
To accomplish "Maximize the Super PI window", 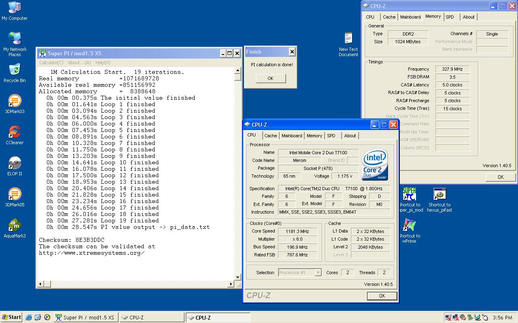I will 229,53.
